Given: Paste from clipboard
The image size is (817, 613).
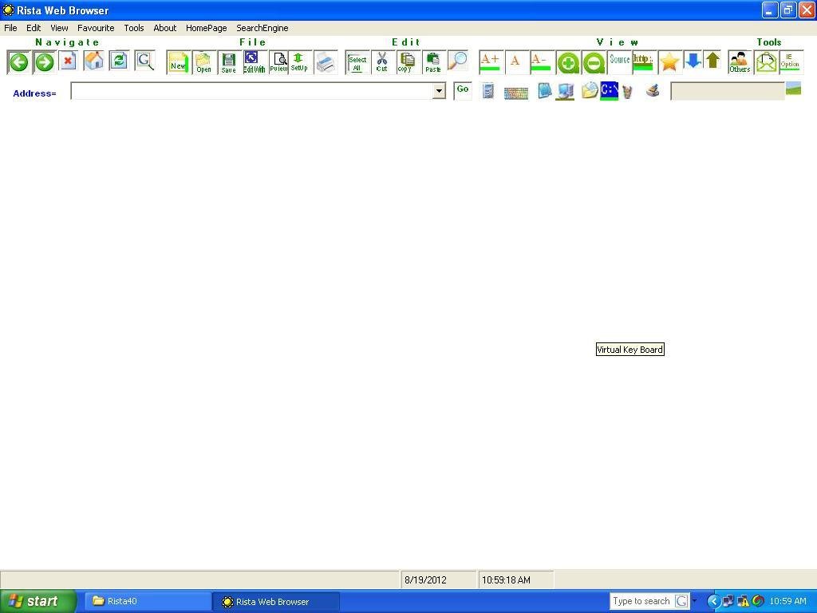Looking at the screenshot, I should click(432, 62).
